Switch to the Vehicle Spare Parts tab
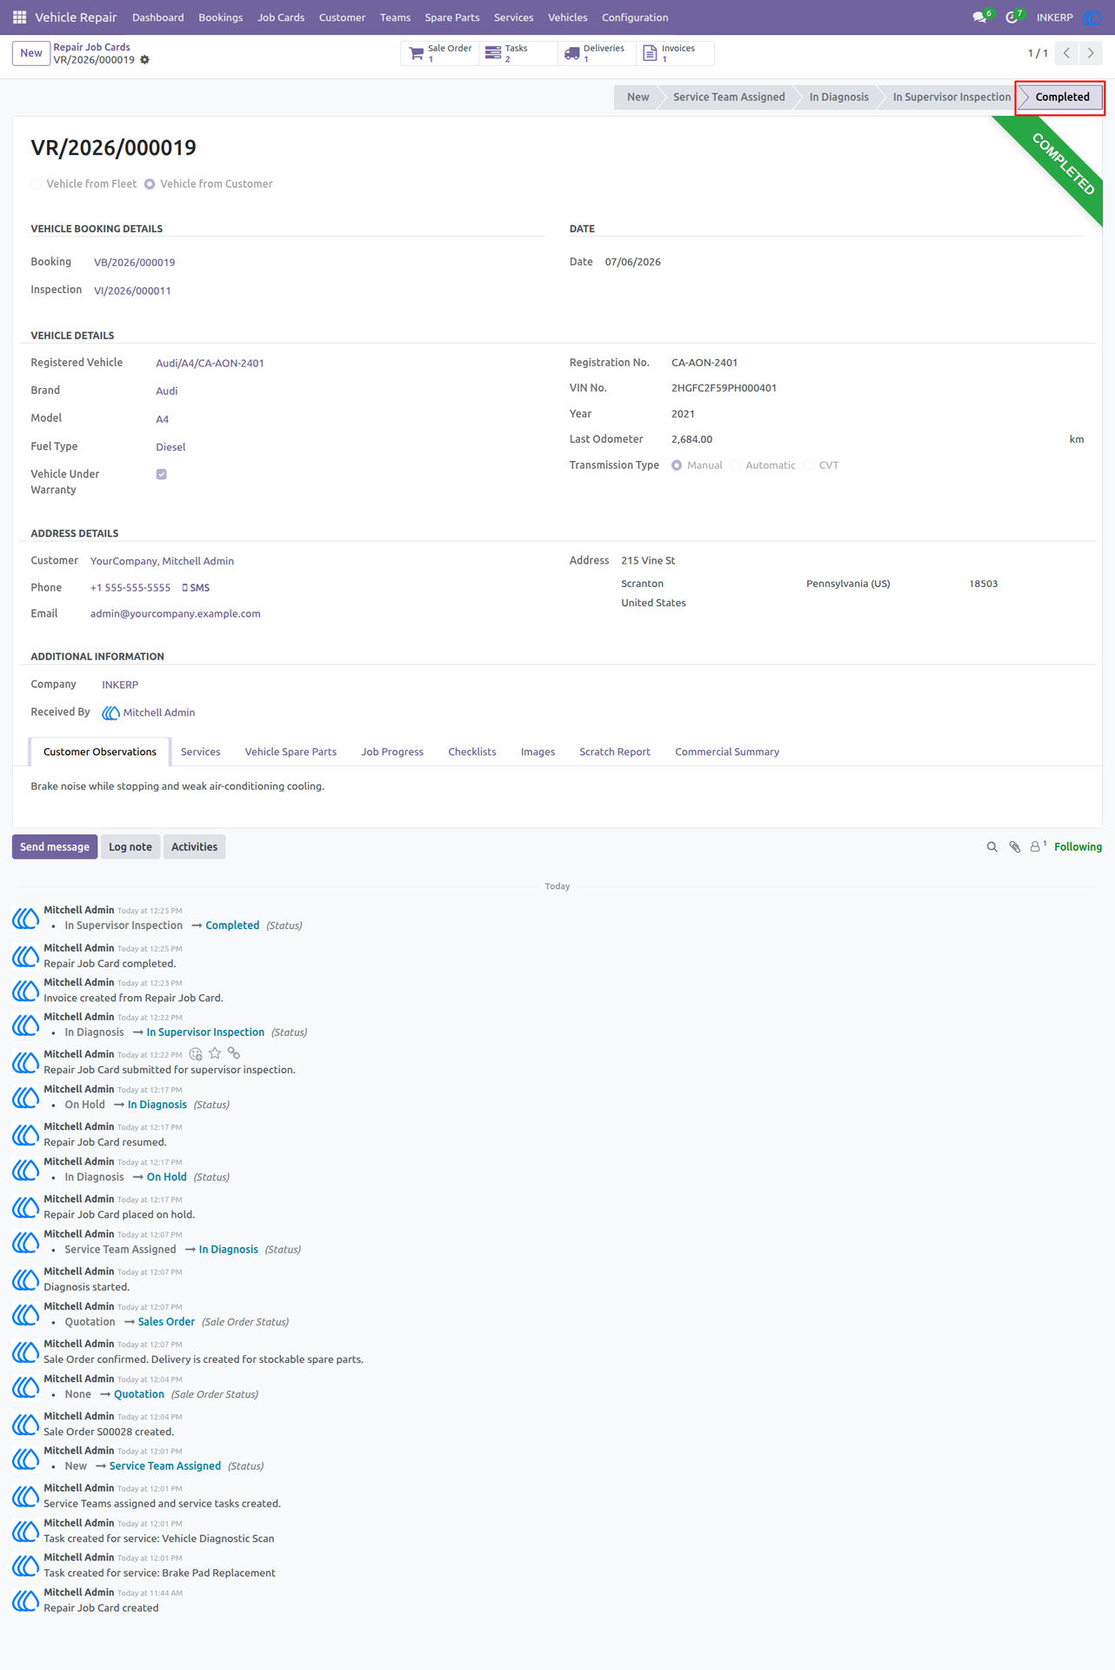 point(290,752)
